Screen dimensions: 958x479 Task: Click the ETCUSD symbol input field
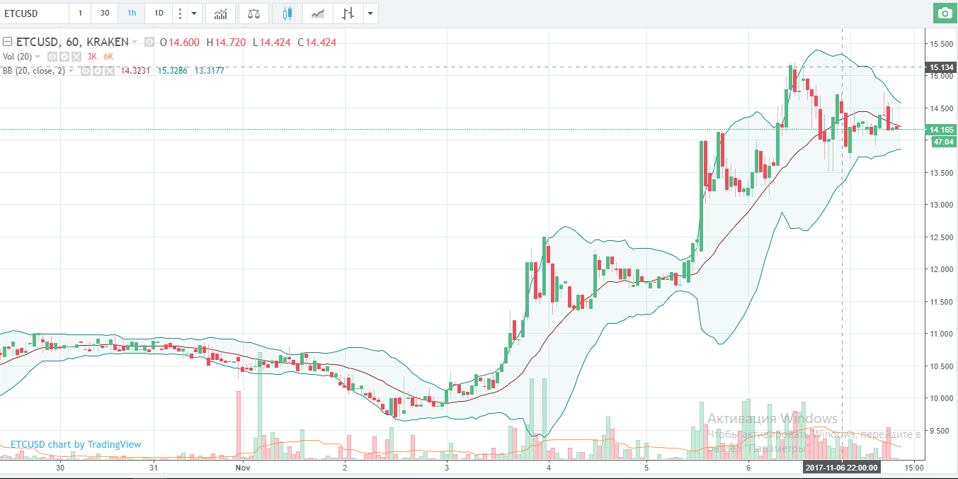click(34, 13)
